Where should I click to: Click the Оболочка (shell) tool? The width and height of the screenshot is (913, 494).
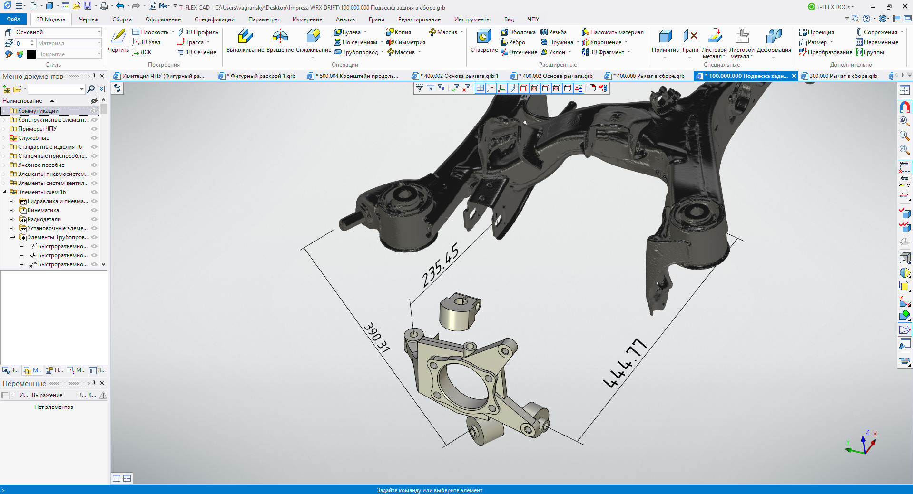[518, 32]
